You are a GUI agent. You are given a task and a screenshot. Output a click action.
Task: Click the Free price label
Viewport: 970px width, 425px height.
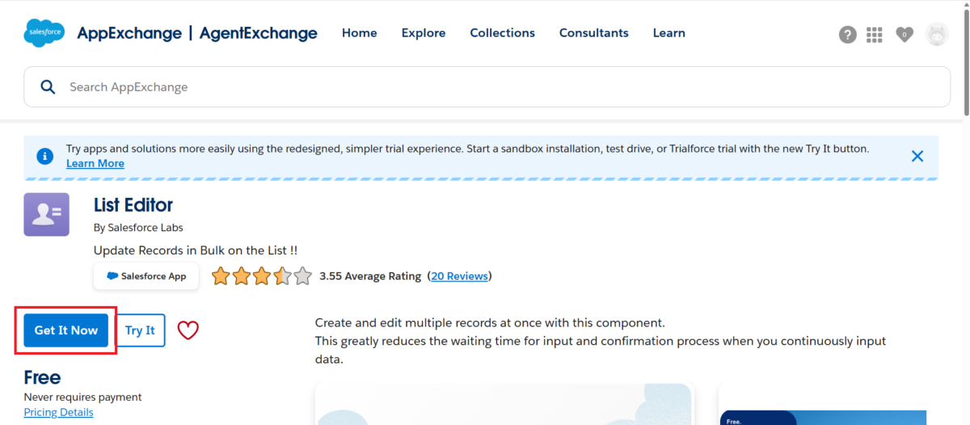click(x=42, y=377)
